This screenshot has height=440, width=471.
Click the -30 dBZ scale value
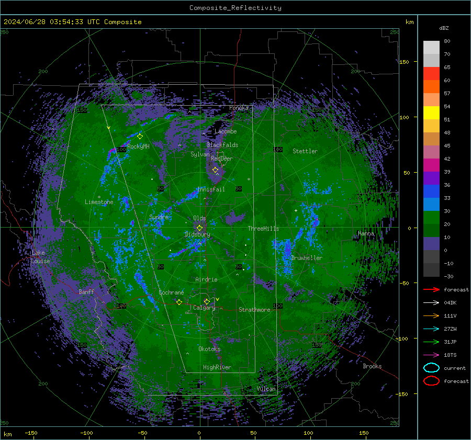click(448, 276)
